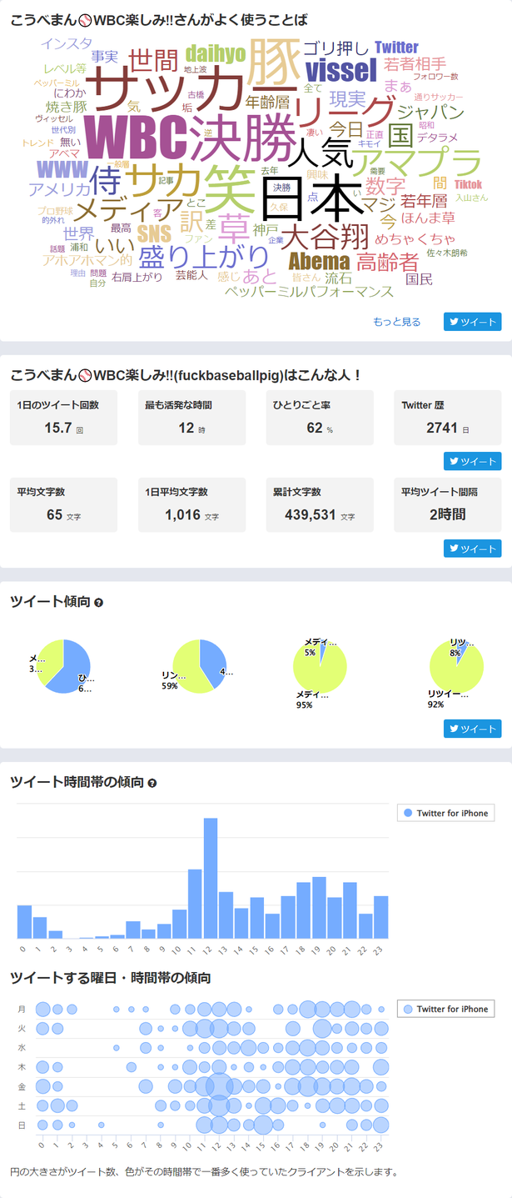Open help icon beside ツイート傾向 heading
The width and height of the screenshot is (512, 1198).
click(99, 602)
